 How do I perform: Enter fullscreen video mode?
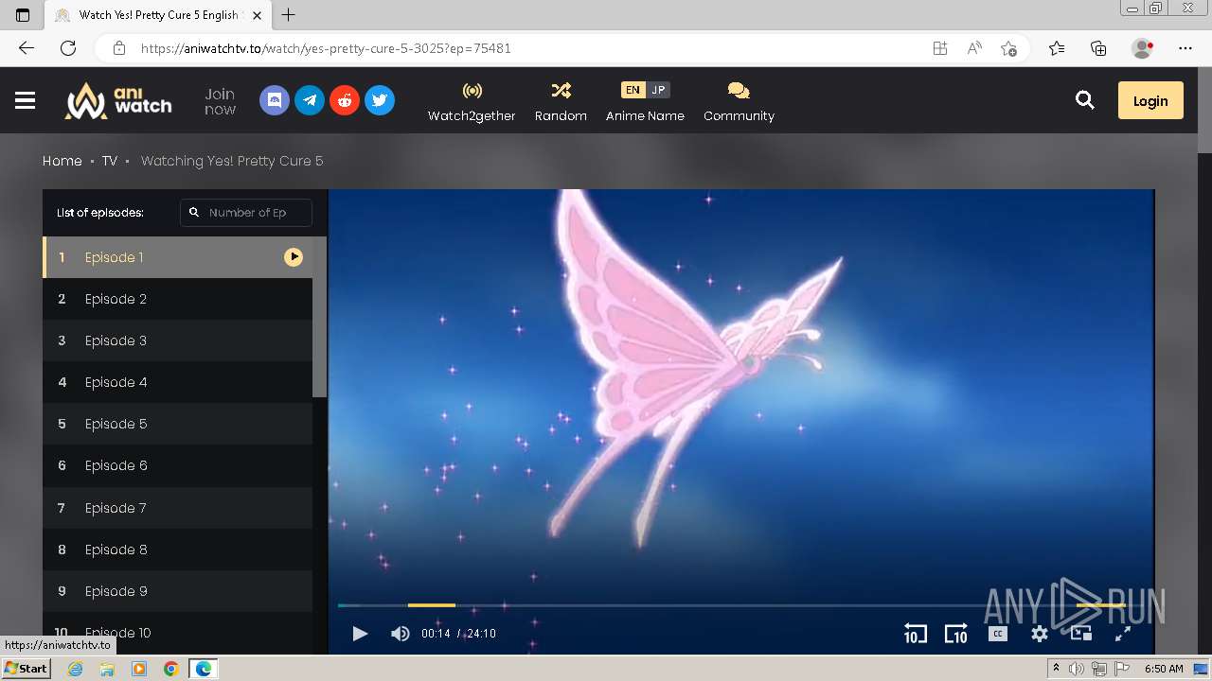point(1123,634)
